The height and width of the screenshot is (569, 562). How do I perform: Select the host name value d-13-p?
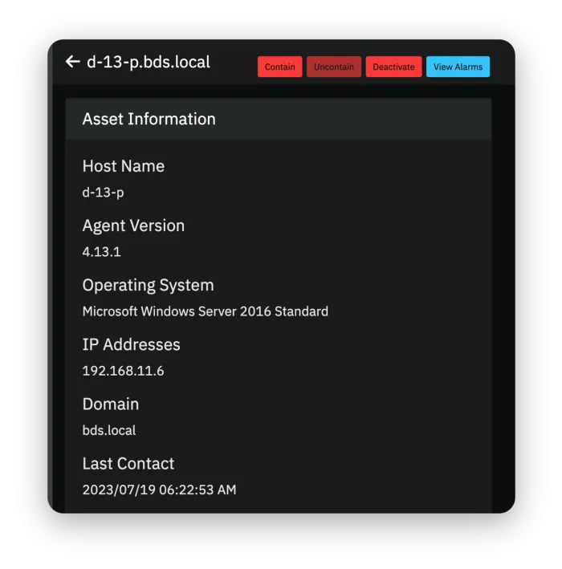pyautogui.click(x=103, y=193)
